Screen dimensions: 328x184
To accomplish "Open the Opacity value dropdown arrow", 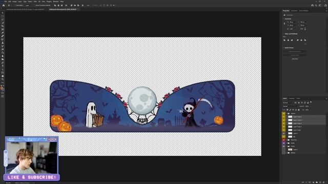I will point(310,106).
